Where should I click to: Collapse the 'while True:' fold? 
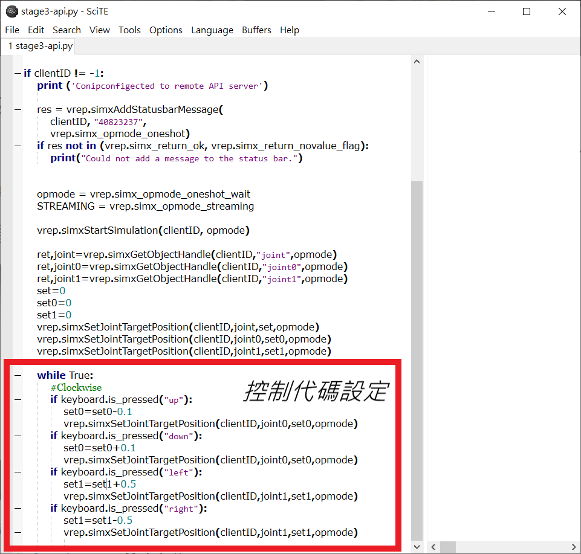(x=18, y=376)
